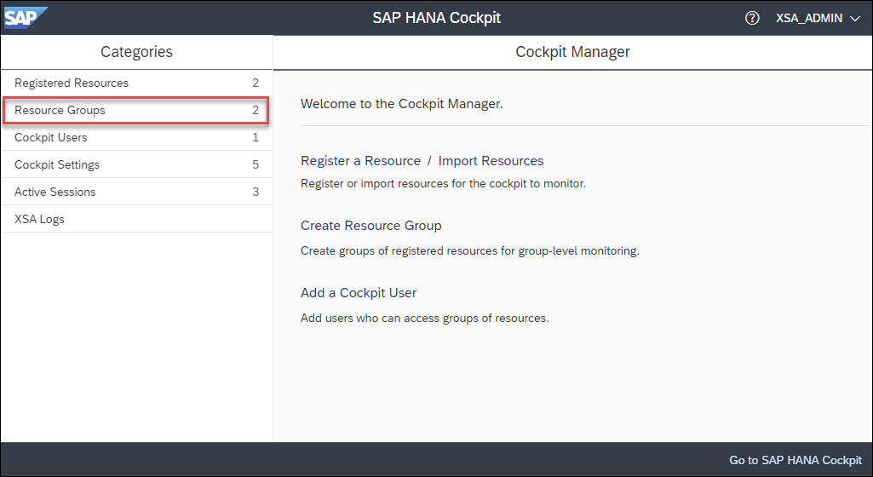Go to SAP HANA Cockpit link
The width and height of the screenshot is (873, 477).
coord(795,460)
